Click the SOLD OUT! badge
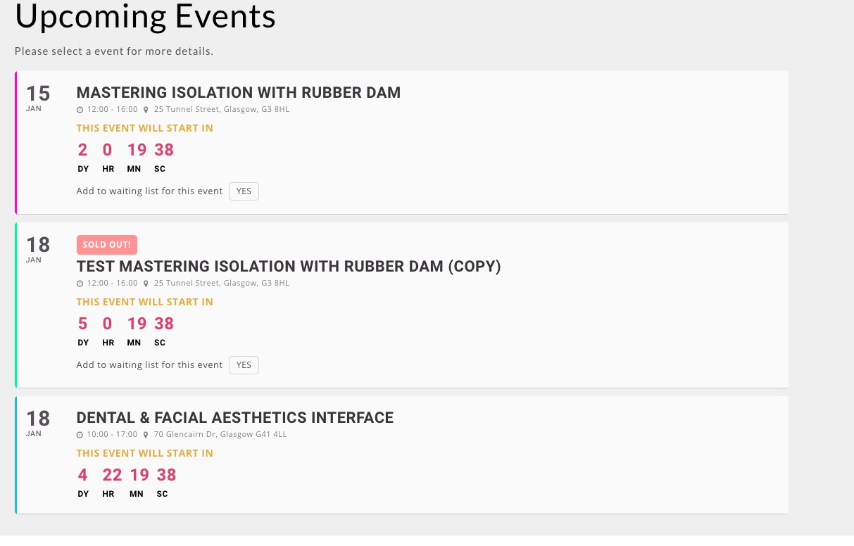This screenshot has height=546, width=854. [x=106, y=245]
